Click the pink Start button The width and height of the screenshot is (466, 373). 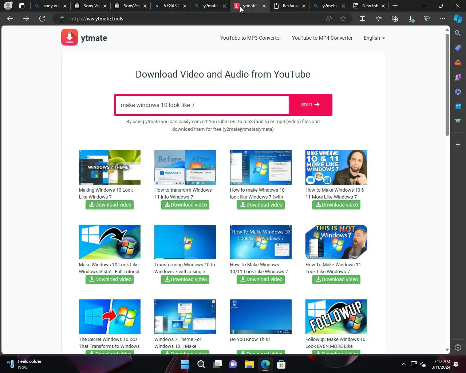(310, 105)
